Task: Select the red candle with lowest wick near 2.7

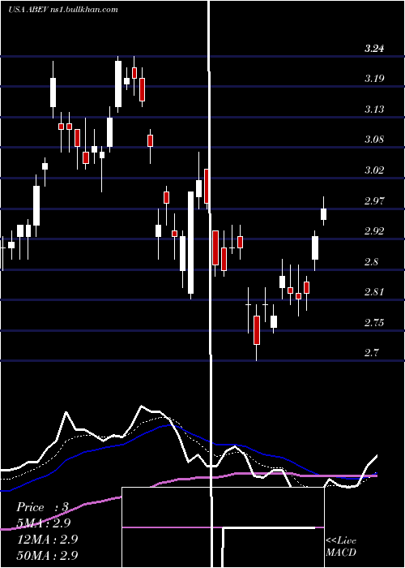Action: pyautogui.click(x=257, y=330)
